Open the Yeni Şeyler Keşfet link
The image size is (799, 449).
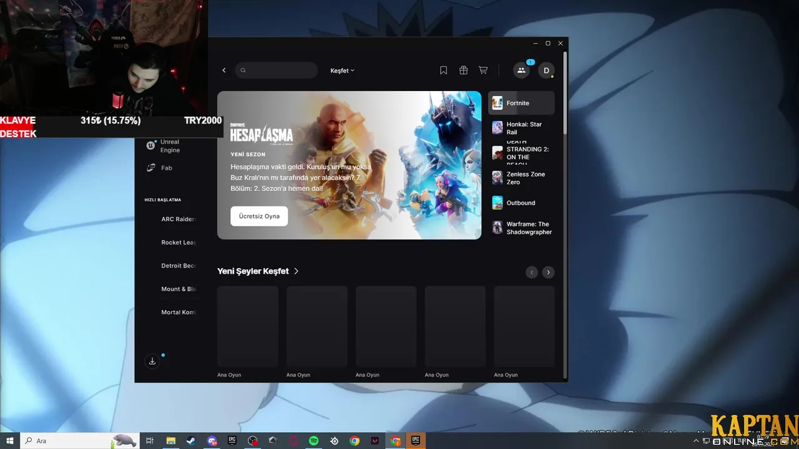258,271
